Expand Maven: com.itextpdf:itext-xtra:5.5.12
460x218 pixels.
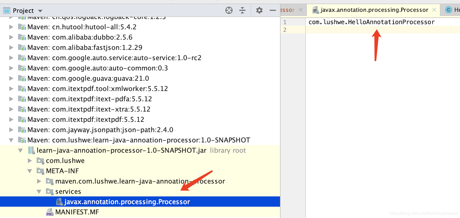pos(11,109)
